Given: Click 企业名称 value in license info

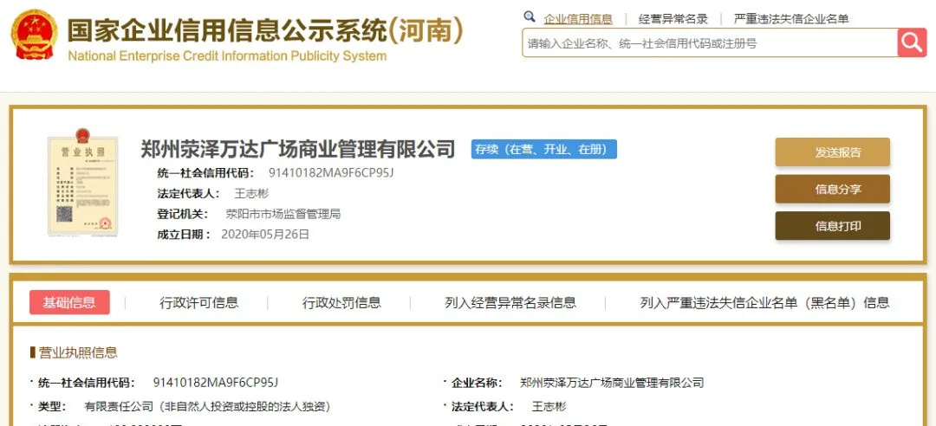Looking at the screenshot, I should 612,383.
